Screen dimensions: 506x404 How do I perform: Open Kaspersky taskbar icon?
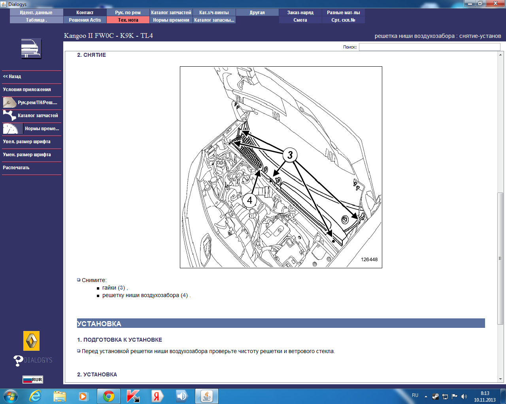pos(133,396)
